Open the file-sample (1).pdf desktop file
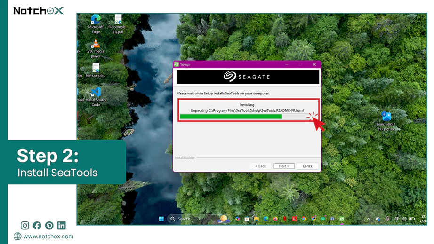The width and height of the screenshot is (434, 244). pyautogui.click(x=118, y=24)
